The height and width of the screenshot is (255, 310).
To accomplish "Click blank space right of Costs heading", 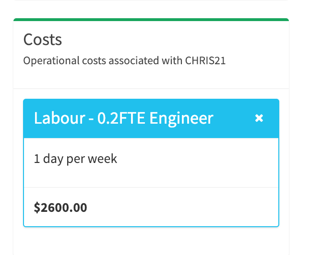I will tap(174, 39).
